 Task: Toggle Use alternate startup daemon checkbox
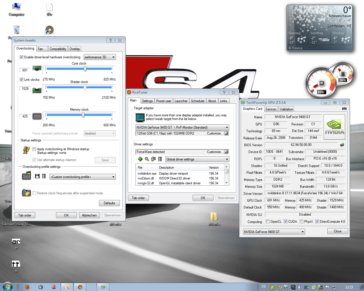[34, 160]
